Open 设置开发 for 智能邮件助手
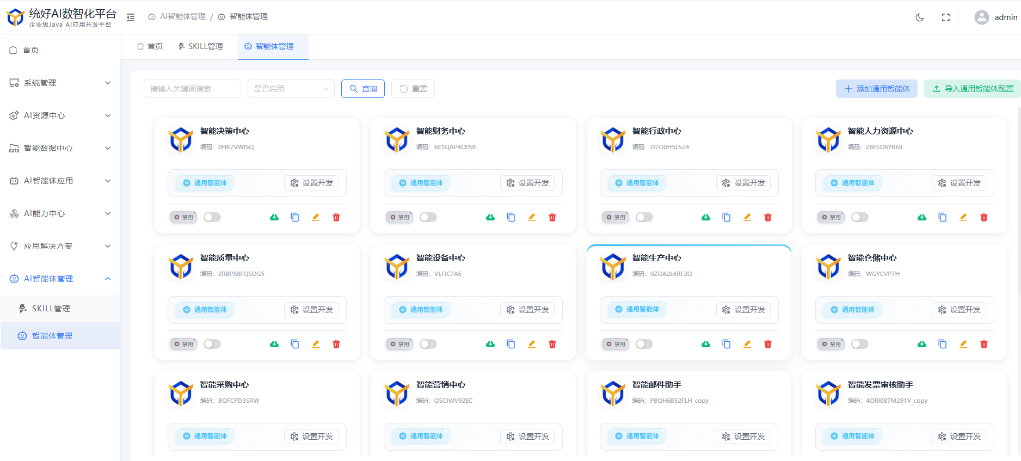 [x=743, y=437]
